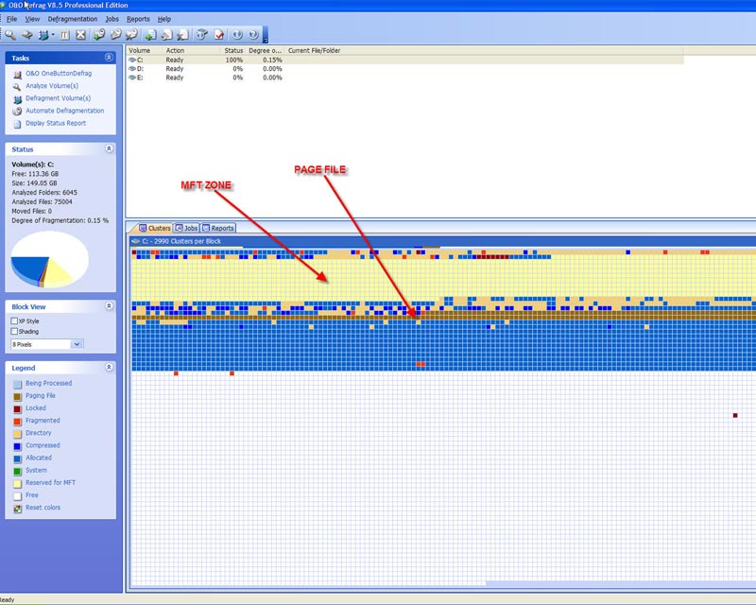
Task: Collapse the Status panel
Action: point(109,148)
